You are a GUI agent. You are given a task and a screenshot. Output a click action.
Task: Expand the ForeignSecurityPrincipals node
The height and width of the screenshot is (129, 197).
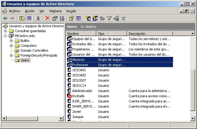11,55
